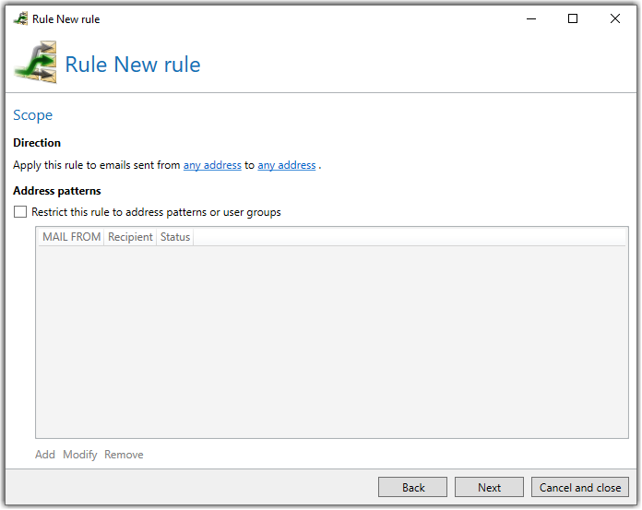Close the Rule New rule window
Viewport: 642px width, 510px height.
pos(615,18)
